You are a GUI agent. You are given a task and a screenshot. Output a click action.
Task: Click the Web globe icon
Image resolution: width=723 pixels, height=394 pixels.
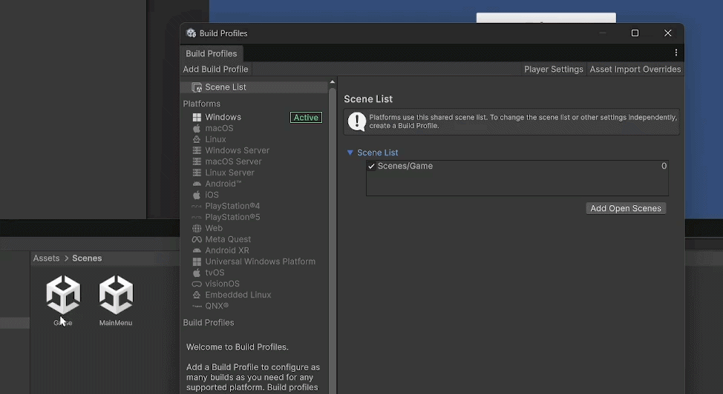(x=197, y=228)
